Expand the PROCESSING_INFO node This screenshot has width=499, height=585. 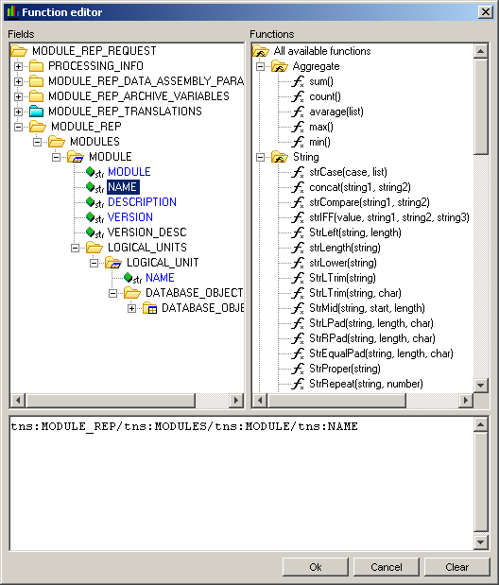click(x=18, y=66)
